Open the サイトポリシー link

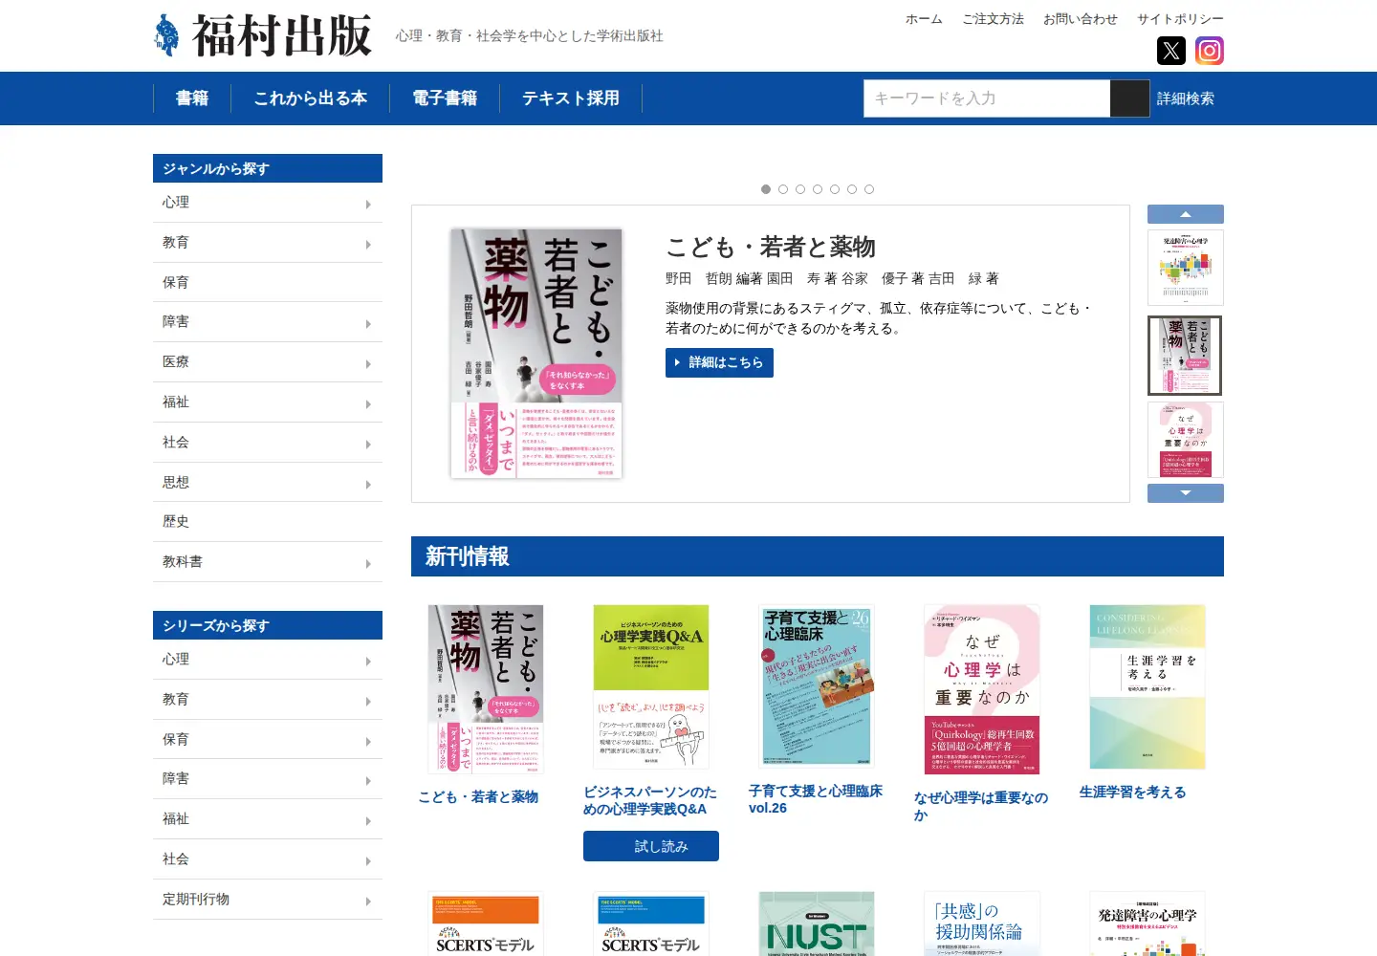click(1180, 19)
